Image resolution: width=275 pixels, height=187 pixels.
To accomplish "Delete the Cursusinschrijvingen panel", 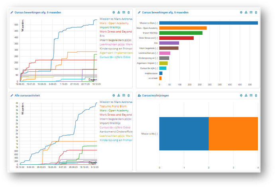I will point(255,96).
